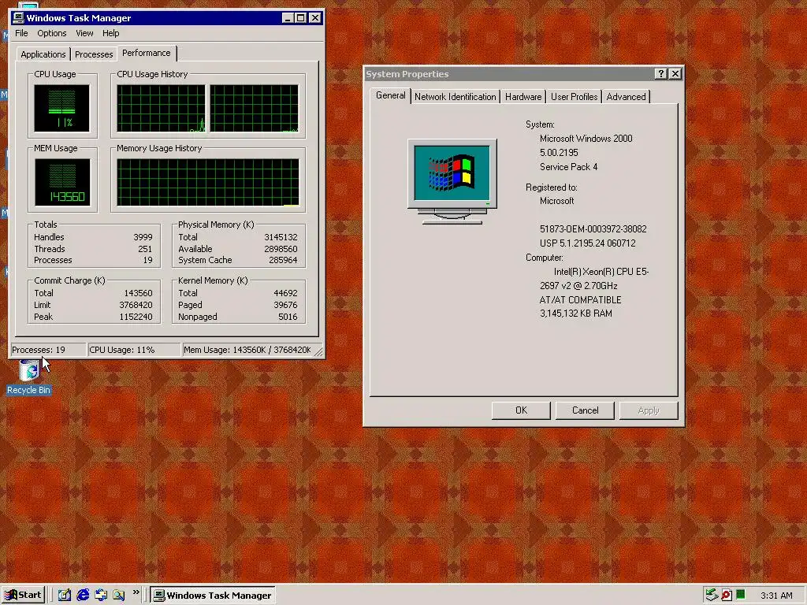Open the View menu in Task Manager
This screenshot has width=807, height=605.
(84, 33)
